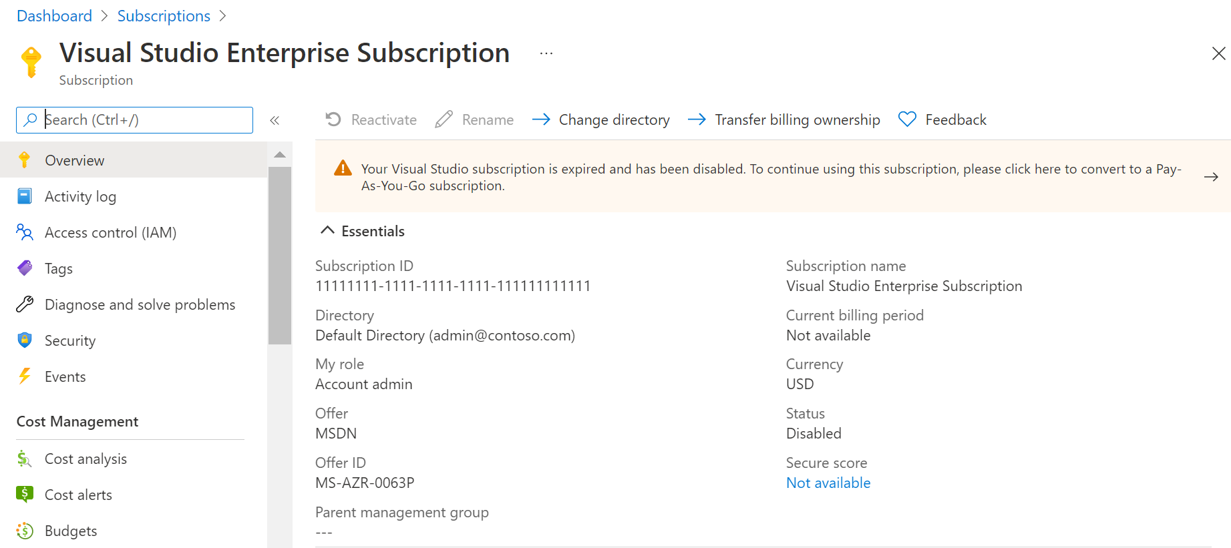Open the Events lightning bolt icon

tap(25, 376)
